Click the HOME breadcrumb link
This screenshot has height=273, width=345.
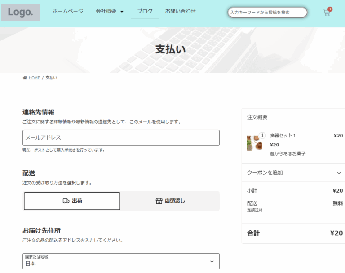coord(34,78)
